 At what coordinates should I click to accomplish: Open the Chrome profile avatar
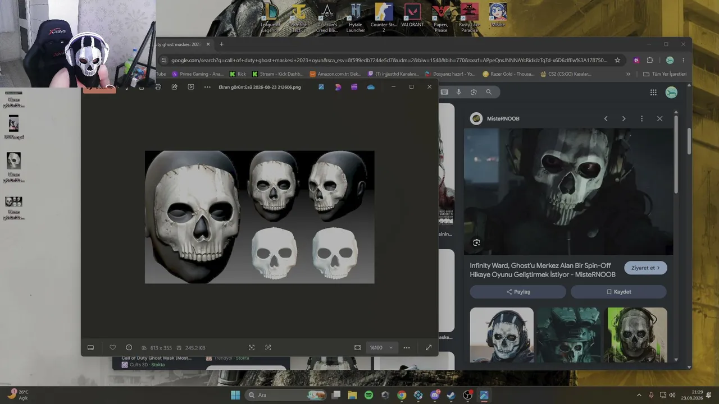pyautogui.click(x=670, y=60)
